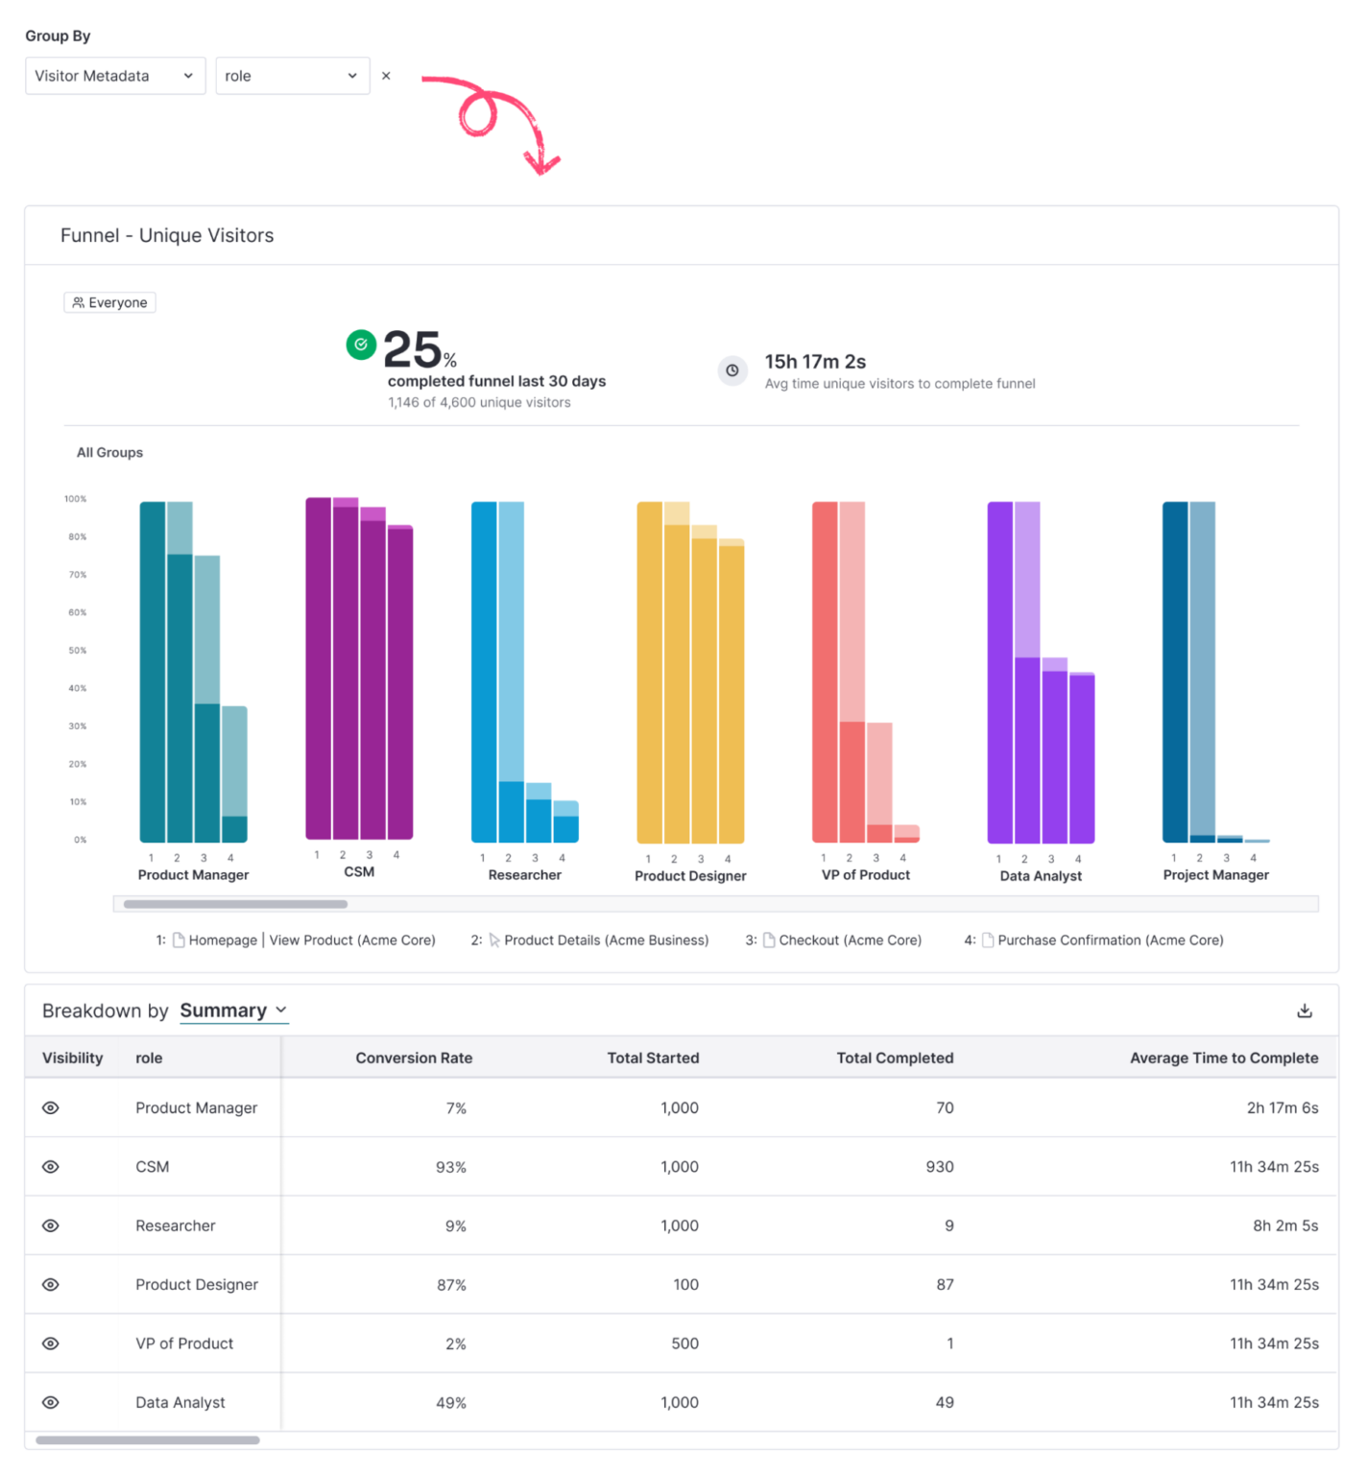
Task: Remove the role group-by filter with the X
Action: pyautogui.click(x=386, y=75)
